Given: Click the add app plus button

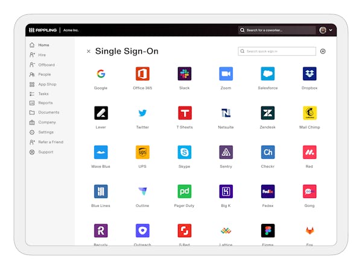Looking at the screenshot, I should pos(323,51).
